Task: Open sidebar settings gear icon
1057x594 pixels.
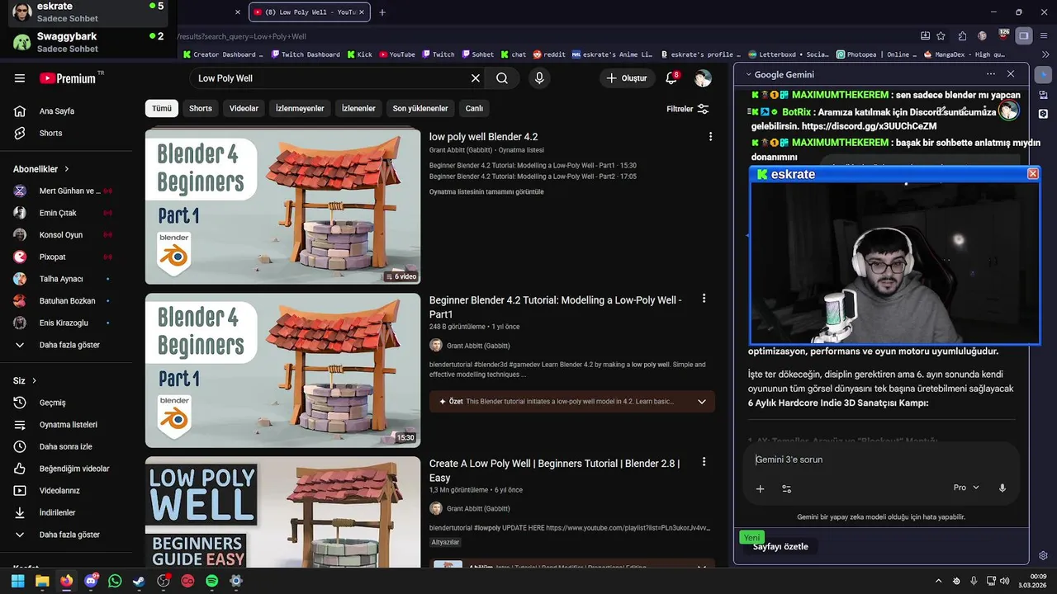Action: pyautogui.click(x=1044, y=555)
